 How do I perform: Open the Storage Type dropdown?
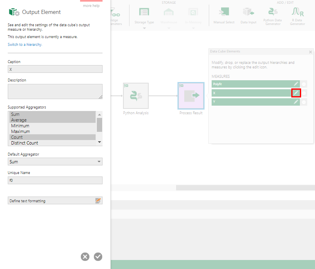[144, 16]
